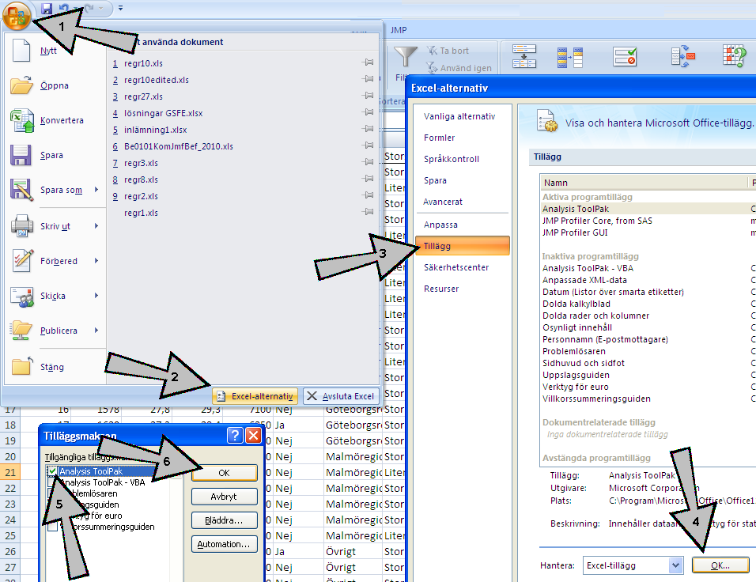Click OK... next to Hantera dropdown

[x=720, y=565]
